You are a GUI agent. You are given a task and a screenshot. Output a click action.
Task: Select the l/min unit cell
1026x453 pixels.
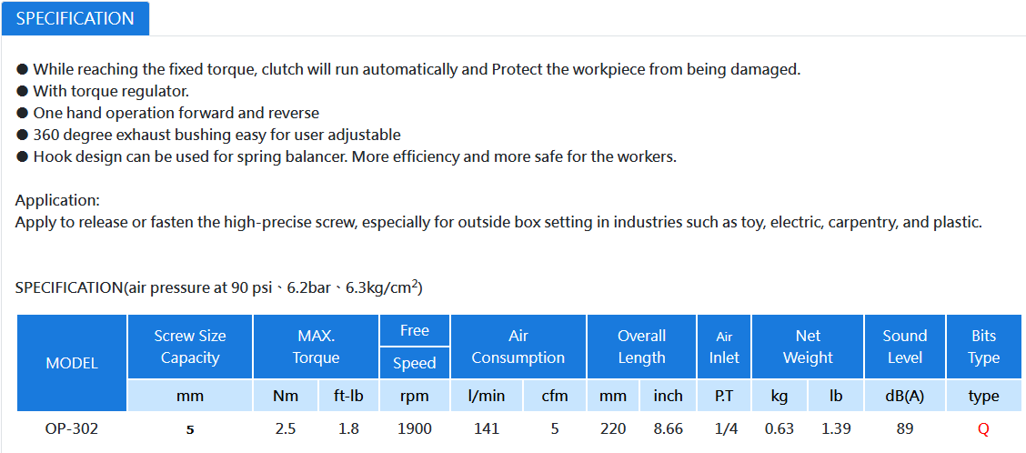(485, 396)
